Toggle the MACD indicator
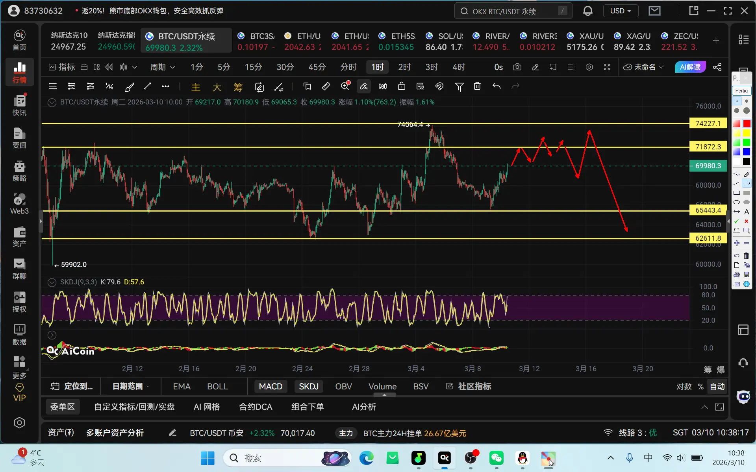The image size is (756, 472). [x=271, y=386]
